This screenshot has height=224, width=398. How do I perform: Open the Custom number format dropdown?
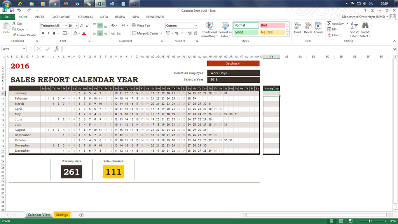(196, 26)
